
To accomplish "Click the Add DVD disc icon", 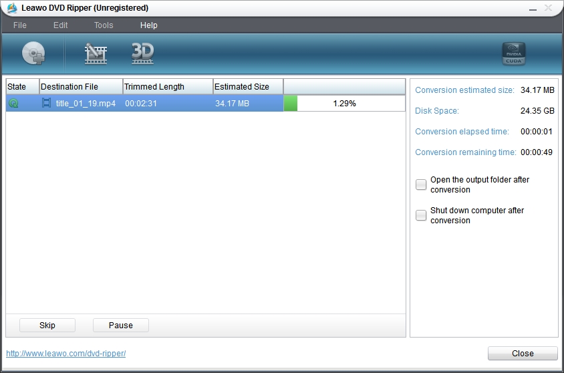I will [33, 53].
